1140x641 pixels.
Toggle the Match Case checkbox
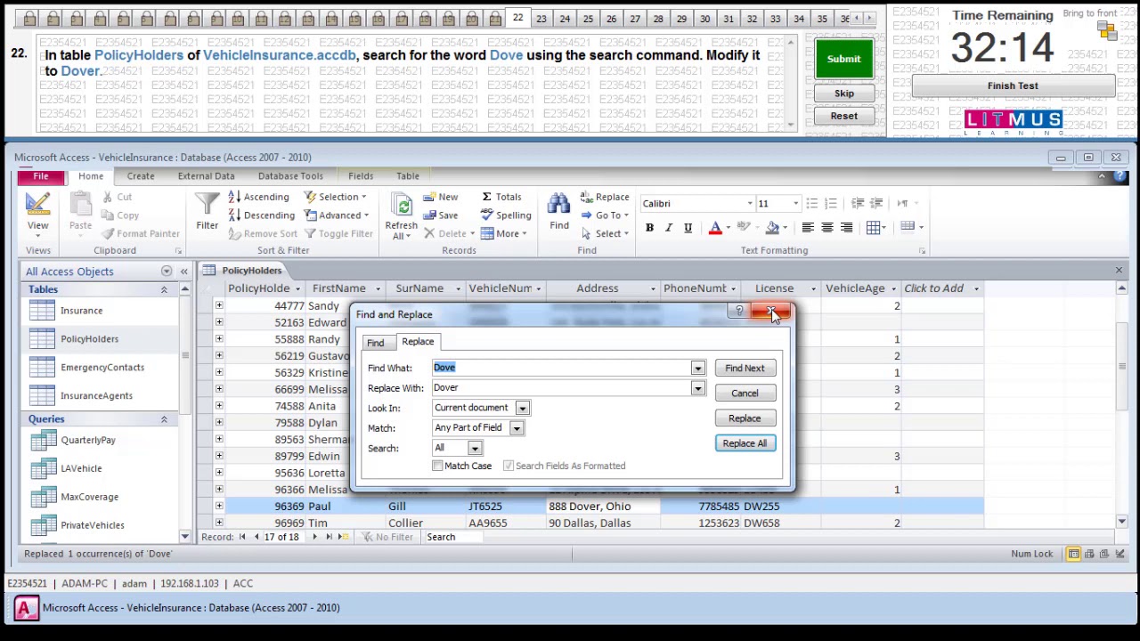click(x=437, y=466)
